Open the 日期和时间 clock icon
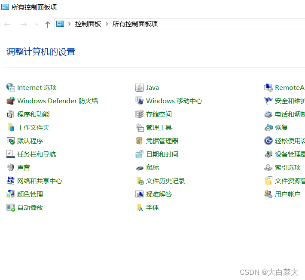 (x=140, y=154)
